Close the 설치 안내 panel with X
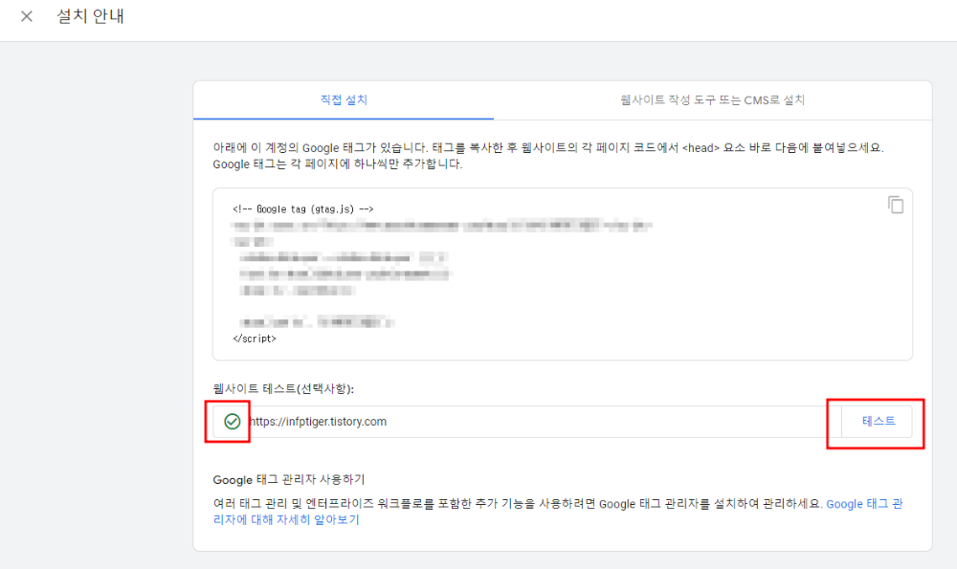957x569 pixels. (26, 16)
